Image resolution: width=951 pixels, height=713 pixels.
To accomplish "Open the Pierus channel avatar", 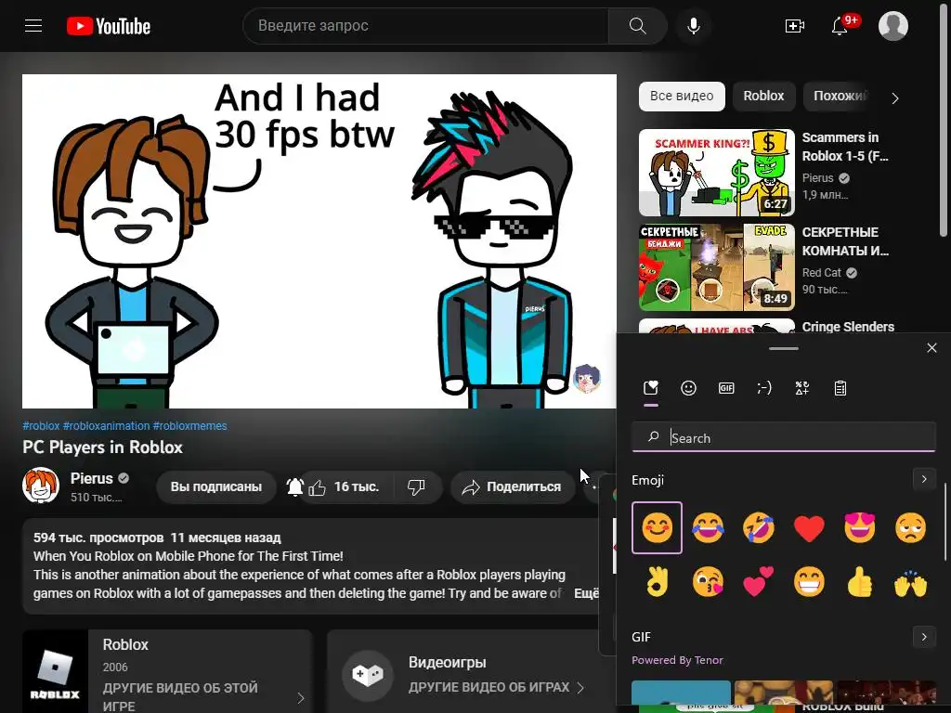I will (x=41, y=485).
